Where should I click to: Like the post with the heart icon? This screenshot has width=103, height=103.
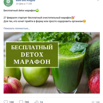click(x=6, y=102)
